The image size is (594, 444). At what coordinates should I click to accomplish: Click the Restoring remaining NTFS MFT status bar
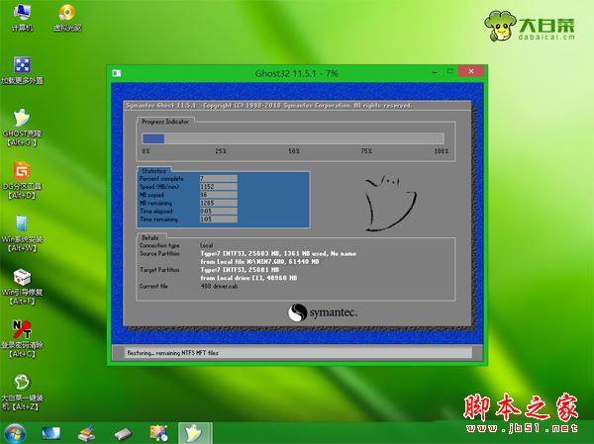click(x=297, y=353)
